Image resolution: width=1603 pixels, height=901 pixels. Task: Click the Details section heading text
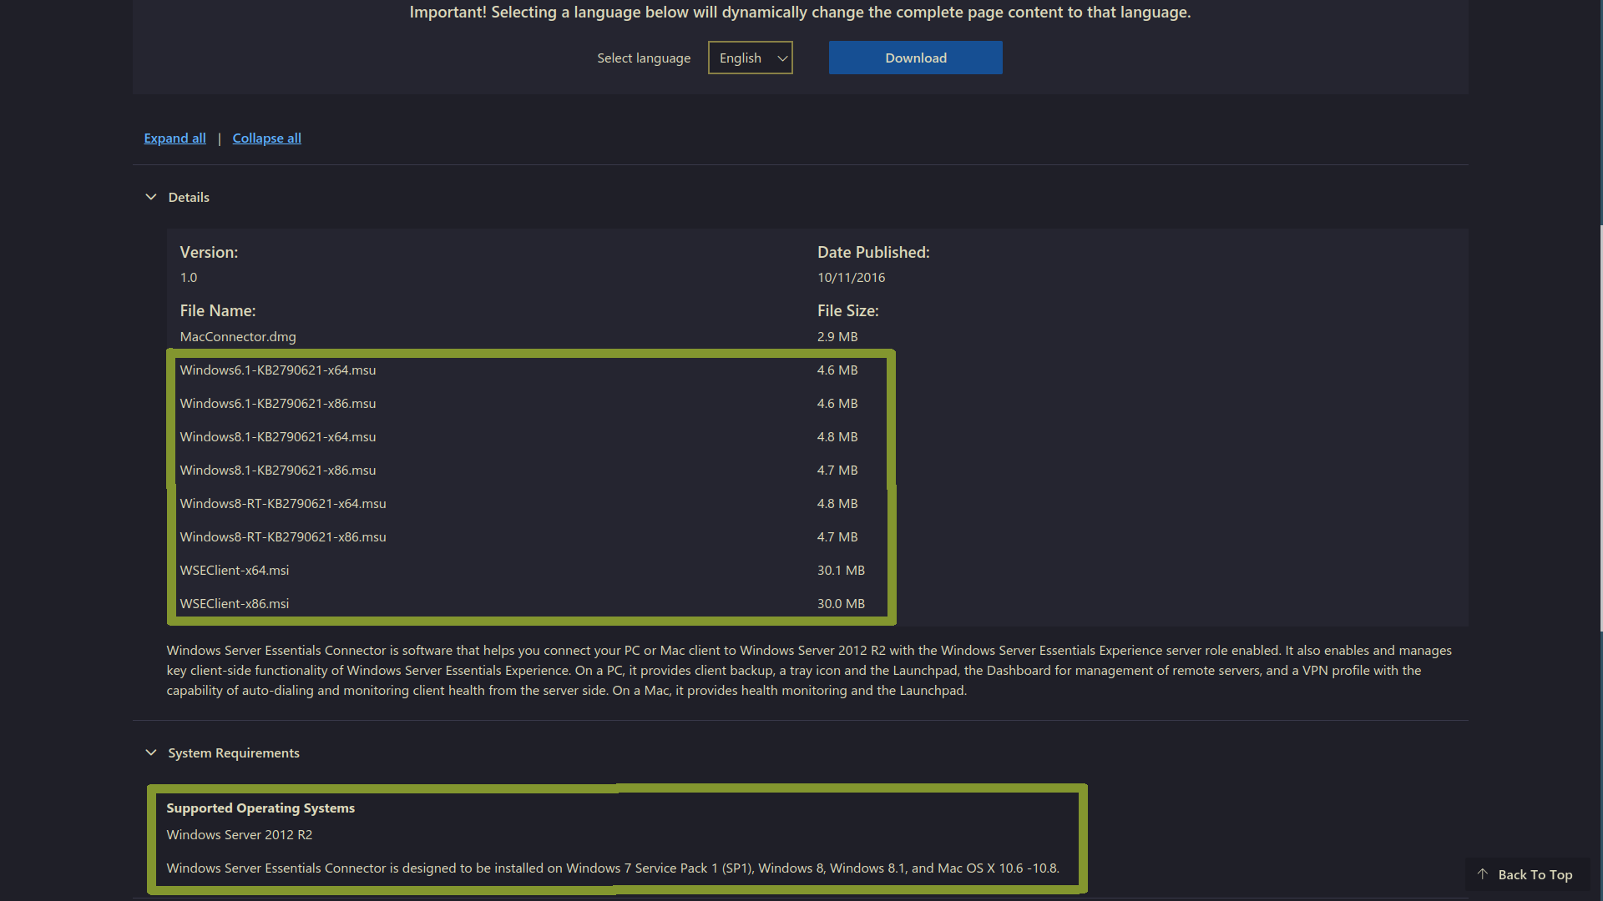pos(189,197)
